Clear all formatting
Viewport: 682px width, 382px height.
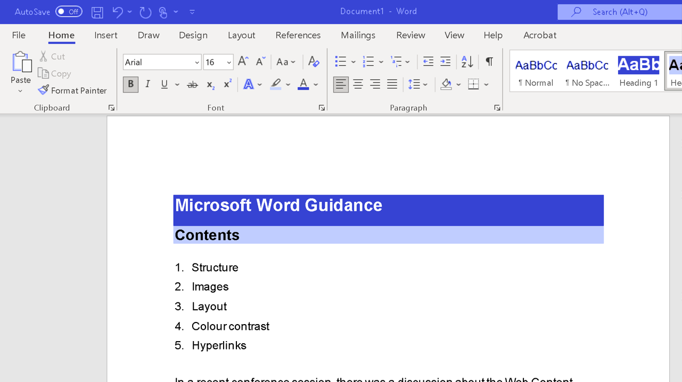click(x=314, y=62)
